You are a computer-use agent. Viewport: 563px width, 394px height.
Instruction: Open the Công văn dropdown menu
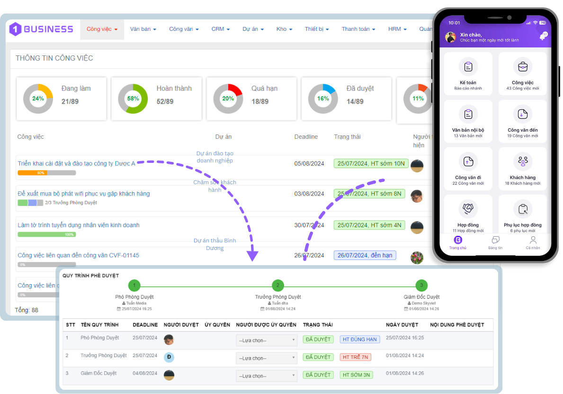pos(184,29)
